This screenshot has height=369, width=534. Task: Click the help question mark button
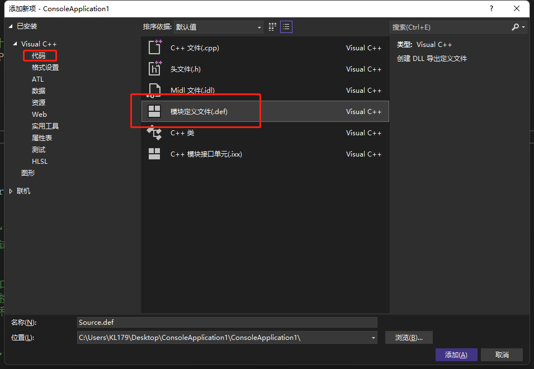pos(492,8)
